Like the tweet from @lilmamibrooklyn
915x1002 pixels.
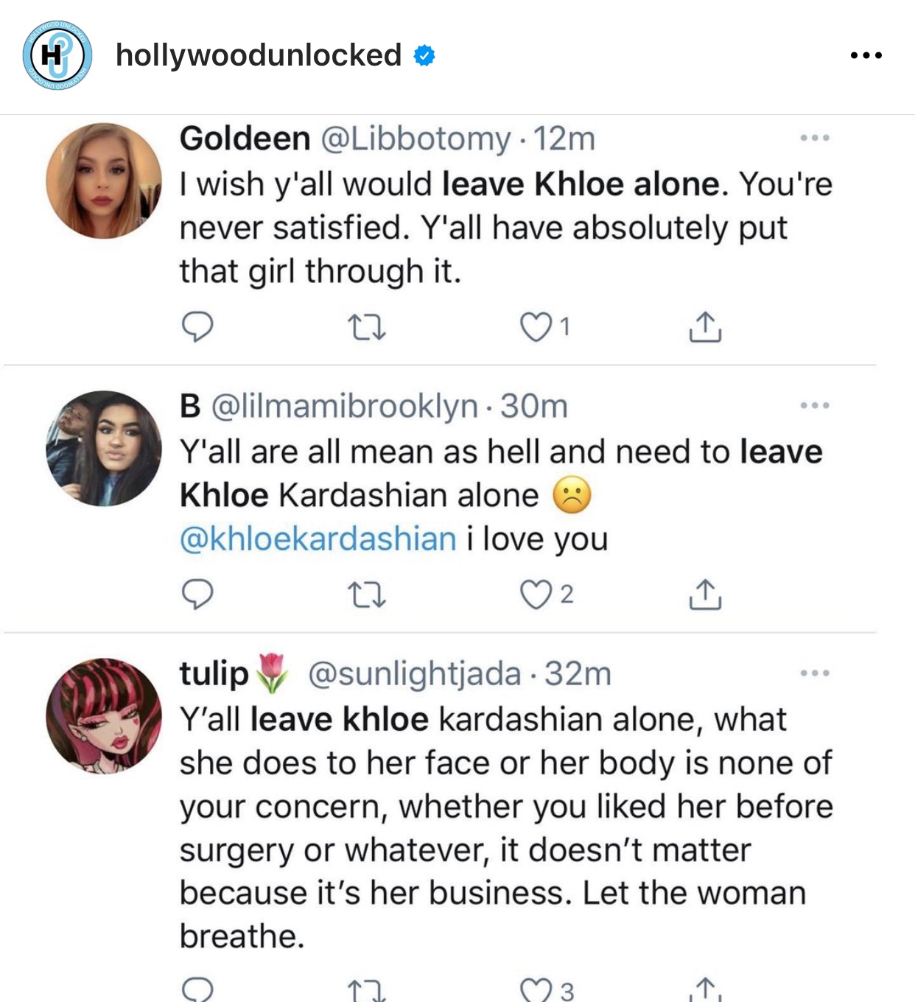[x=536, y=594]
